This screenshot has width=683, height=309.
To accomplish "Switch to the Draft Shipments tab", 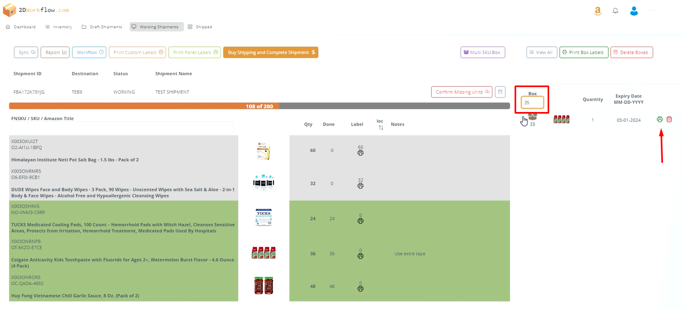I will 102,27.
